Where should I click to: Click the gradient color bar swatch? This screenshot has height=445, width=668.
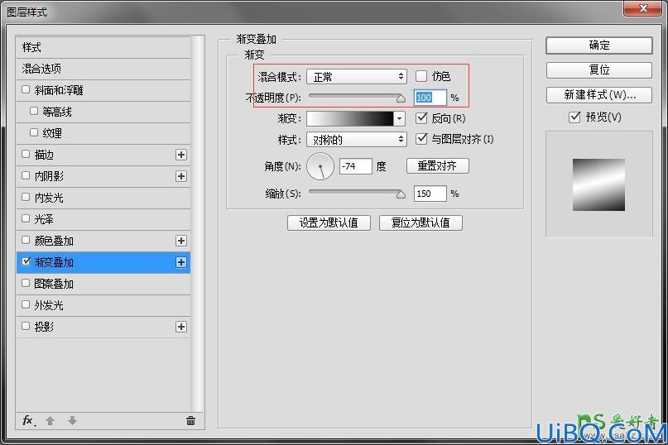[x=350, y=118]
